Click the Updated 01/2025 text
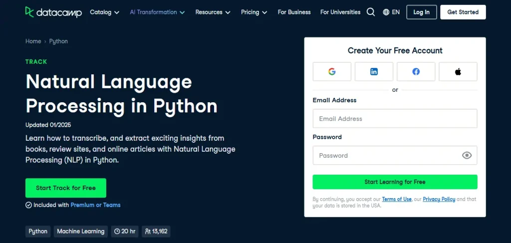511x243 pixels. click(48, 125)
